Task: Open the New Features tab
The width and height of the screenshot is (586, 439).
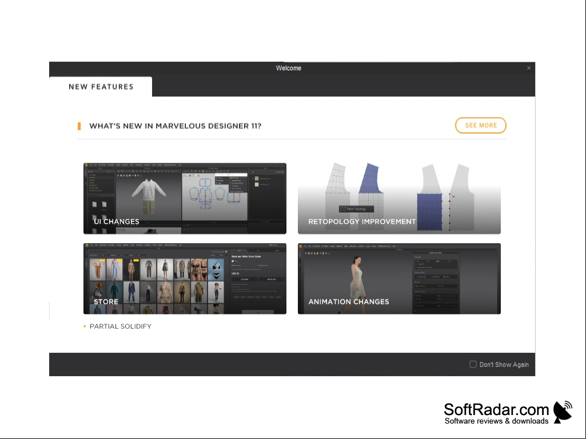Action: [x=101, y=87]
